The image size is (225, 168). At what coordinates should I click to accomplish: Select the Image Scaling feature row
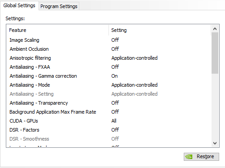108,40
